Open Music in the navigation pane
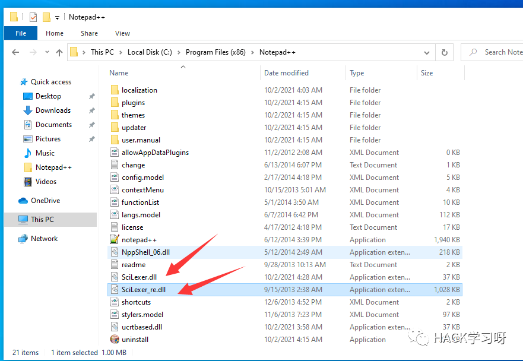Viewport: 523px width, 361px height. pos(45,153)
